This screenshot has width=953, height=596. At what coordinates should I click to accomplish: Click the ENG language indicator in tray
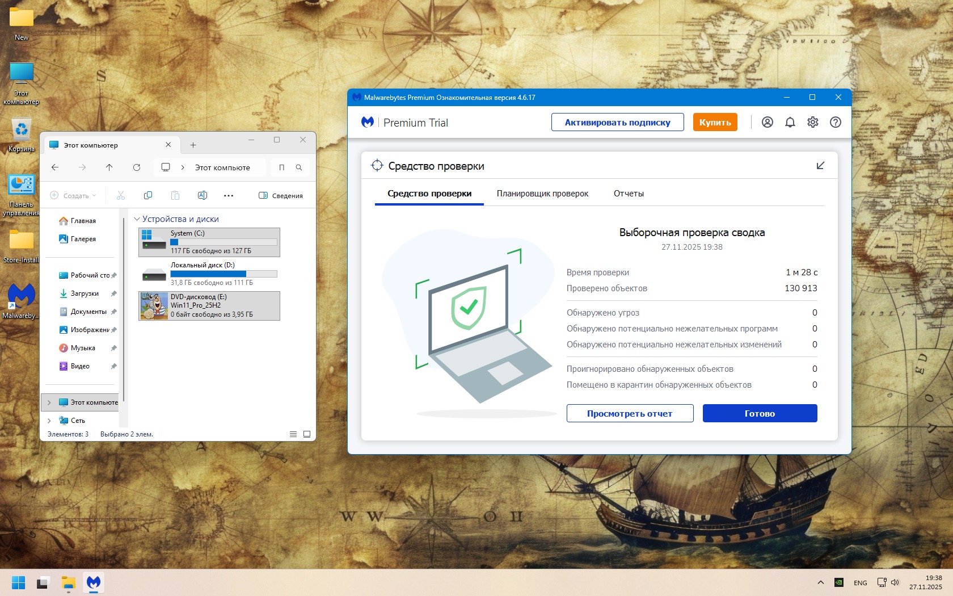click(x=861, y=582)
